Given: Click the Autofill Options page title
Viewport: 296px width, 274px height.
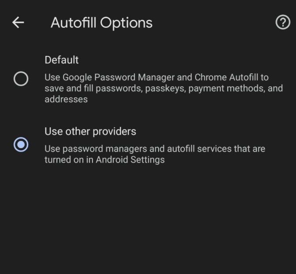Looking at the screenshot, I should point(102,23).
